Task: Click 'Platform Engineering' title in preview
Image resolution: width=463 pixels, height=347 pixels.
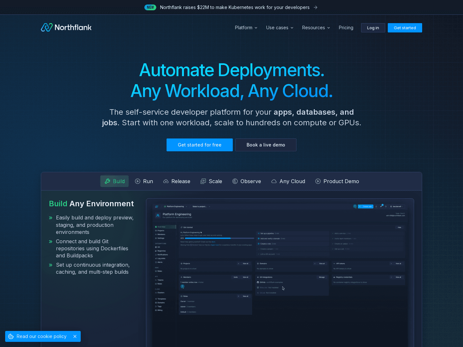Action: tap(177, 214)
